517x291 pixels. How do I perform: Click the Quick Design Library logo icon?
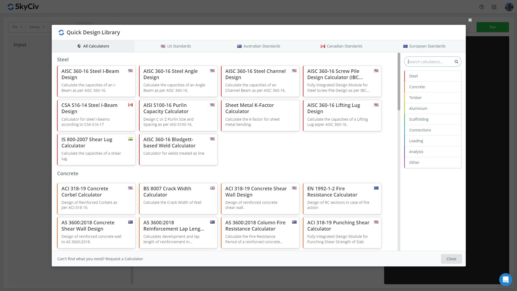point(61,32)
